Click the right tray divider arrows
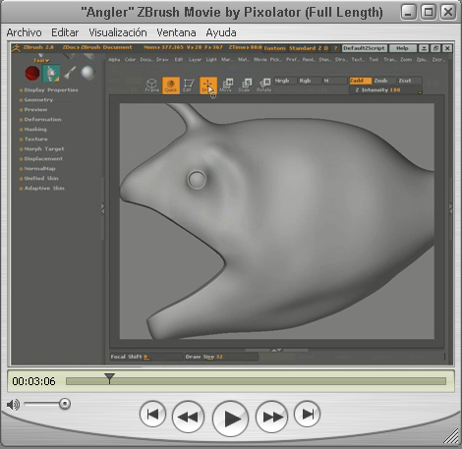The width and height of the screenshot is (462, 449). point(450,208)
